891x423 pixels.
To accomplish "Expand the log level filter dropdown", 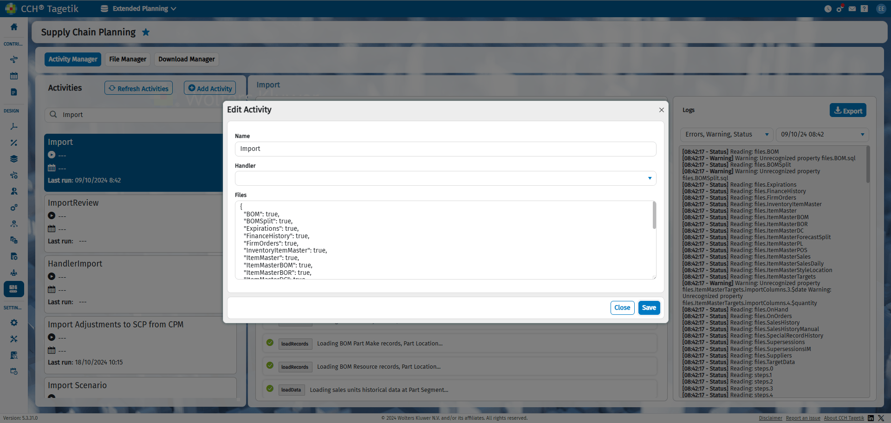I will 727,135.
